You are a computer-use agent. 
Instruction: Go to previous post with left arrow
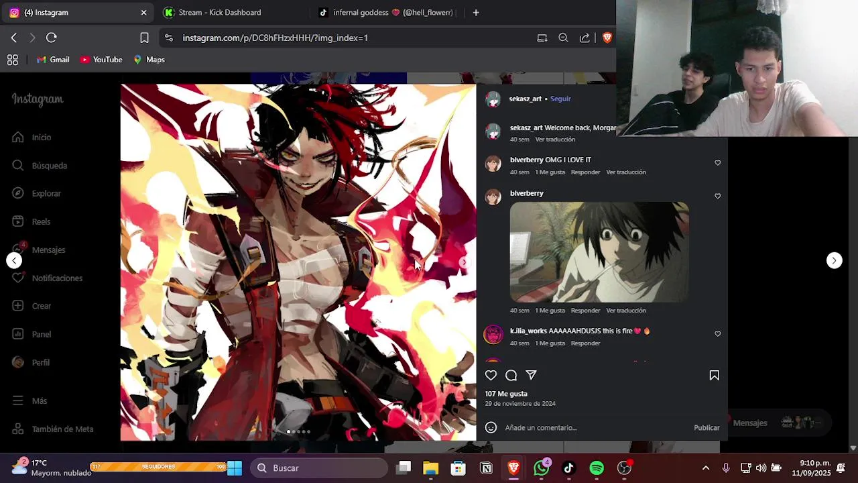pyautogui.click(x=14, y=260)
